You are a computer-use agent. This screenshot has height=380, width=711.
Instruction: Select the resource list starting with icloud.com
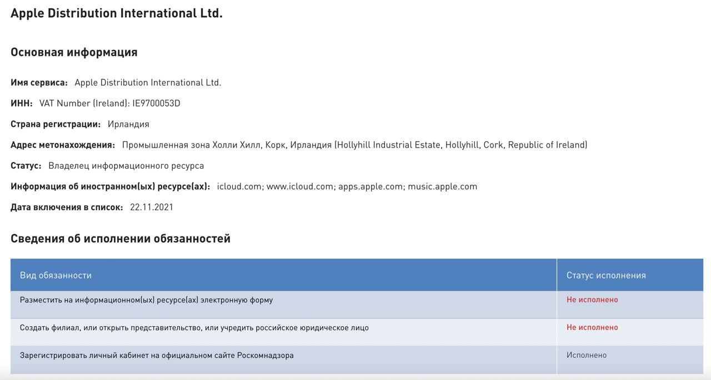pyautogui.click(x=347, y=186)
